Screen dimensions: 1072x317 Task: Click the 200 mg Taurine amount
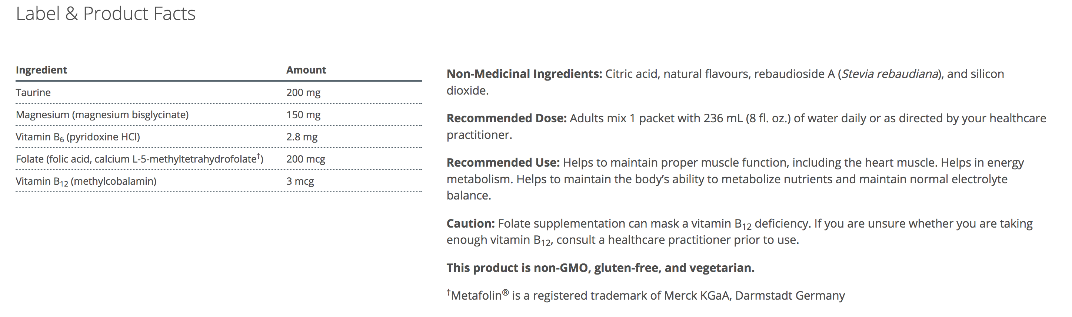(x=303, y=92)
